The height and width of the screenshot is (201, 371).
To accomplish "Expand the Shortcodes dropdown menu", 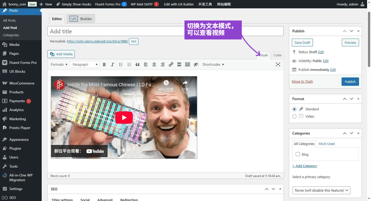I will click(x=213, y=65).
